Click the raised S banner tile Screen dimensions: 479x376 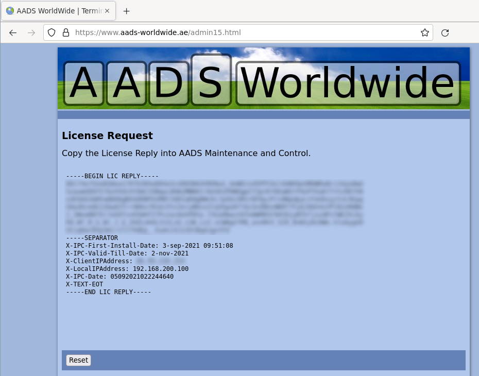pos(210,79)
